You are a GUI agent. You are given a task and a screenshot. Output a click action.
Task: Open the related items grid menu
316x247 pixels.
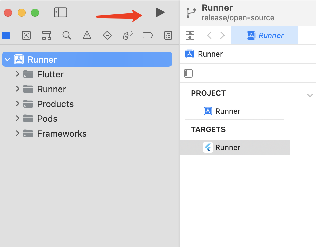pos(190,35)
